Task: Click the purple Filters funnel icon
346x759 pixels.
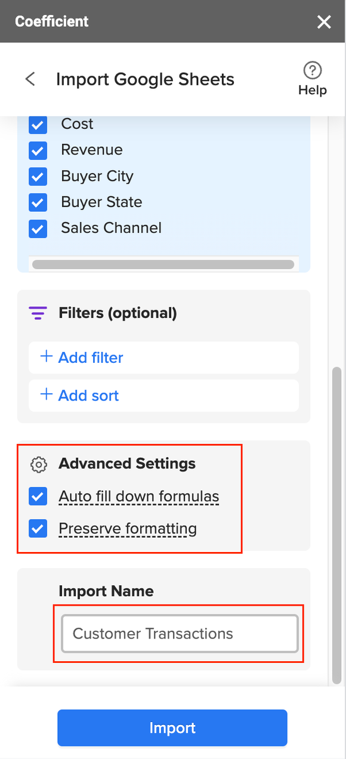Action: (38, 313)
